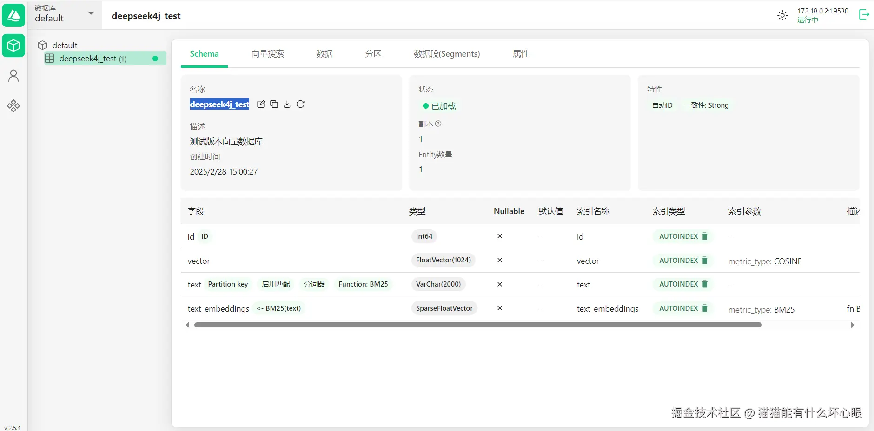Click the 启用匹配 chip on text field
The width and height of the screenshot is (874, 431).
(x=276, y=284)
